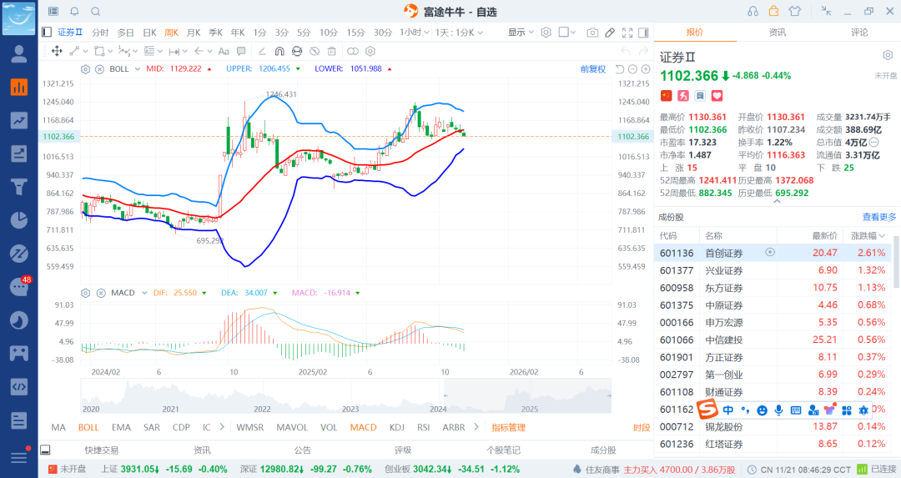The image size is (901, 478).
Task: Remove the MACD indicator with its X icon
Action: click(100, 293)
